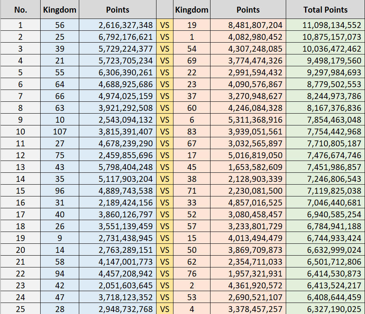Select total points 7,046,440,681

tap(325, 203)
